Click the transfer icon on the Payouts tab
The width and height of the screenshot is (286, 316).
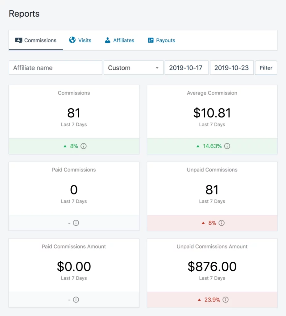coord(151,40)
